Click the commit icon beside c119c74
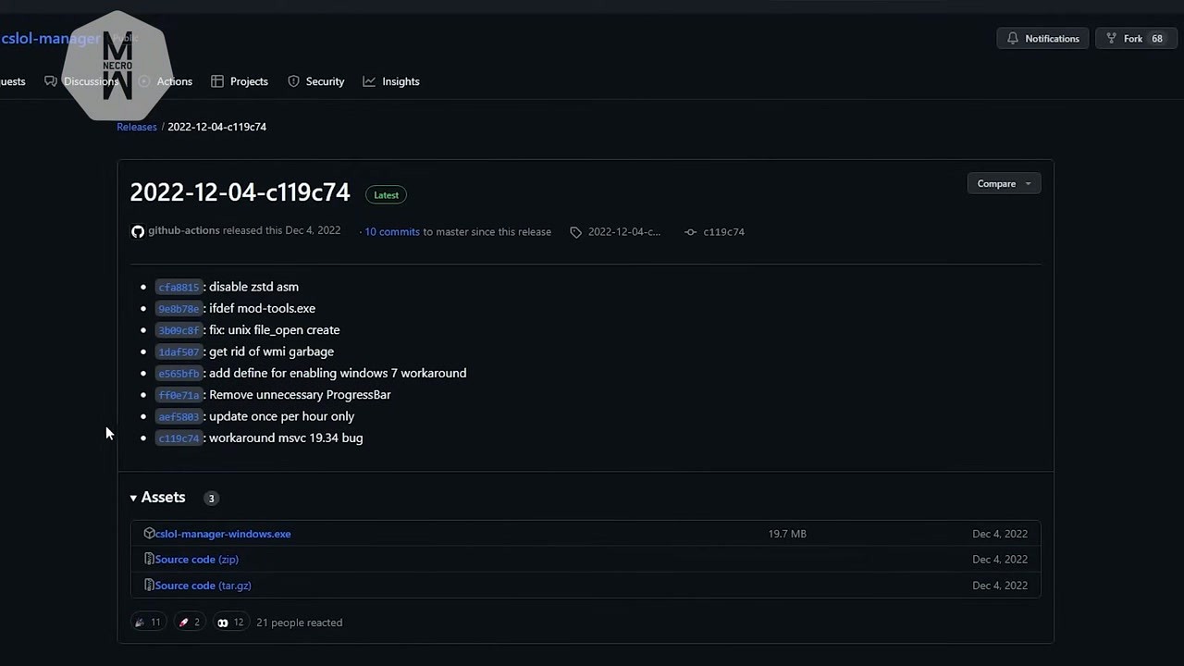1184x666 pixels. pos(690,232)
